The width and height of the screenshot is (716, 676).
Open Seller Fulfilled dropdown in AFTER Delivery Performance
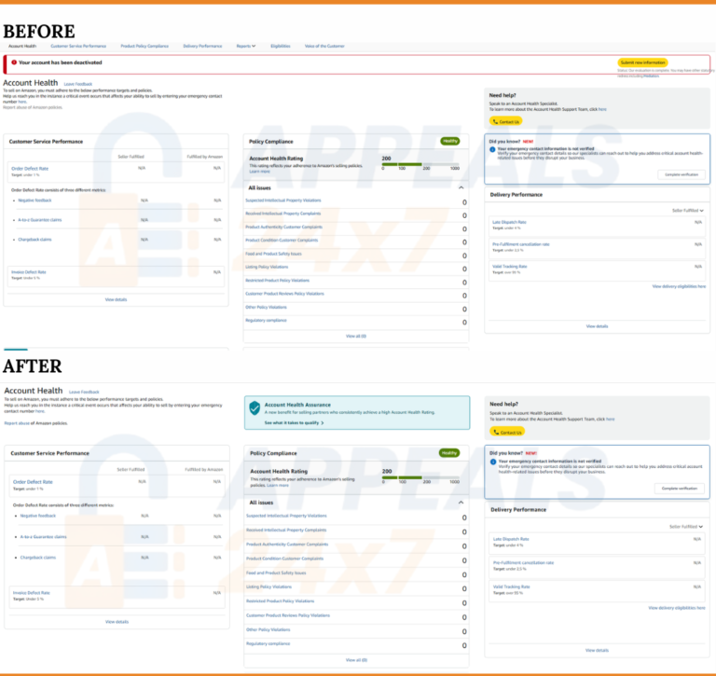coord(686,527)
